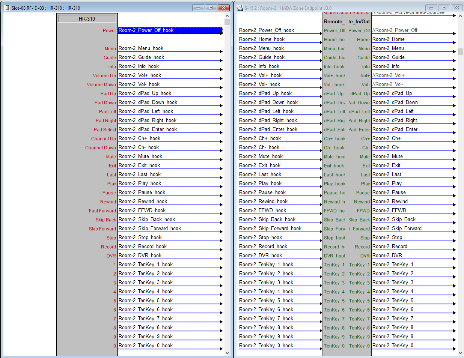Select the HR-310 symbol header
The image size is (464, 358).
pyautogui.click(x=87, y=19)
